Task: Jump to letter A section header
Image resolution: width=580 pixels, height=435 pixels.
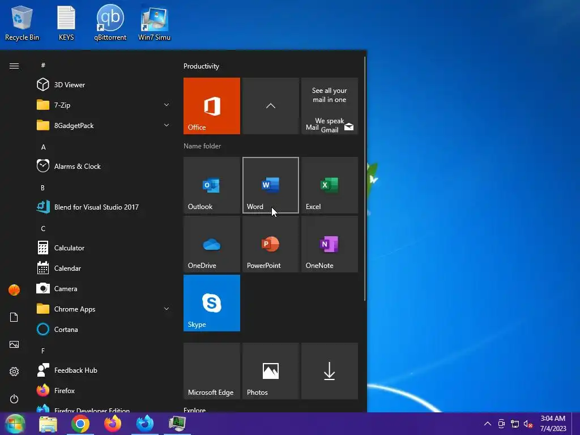Action: tap(43, 147)
